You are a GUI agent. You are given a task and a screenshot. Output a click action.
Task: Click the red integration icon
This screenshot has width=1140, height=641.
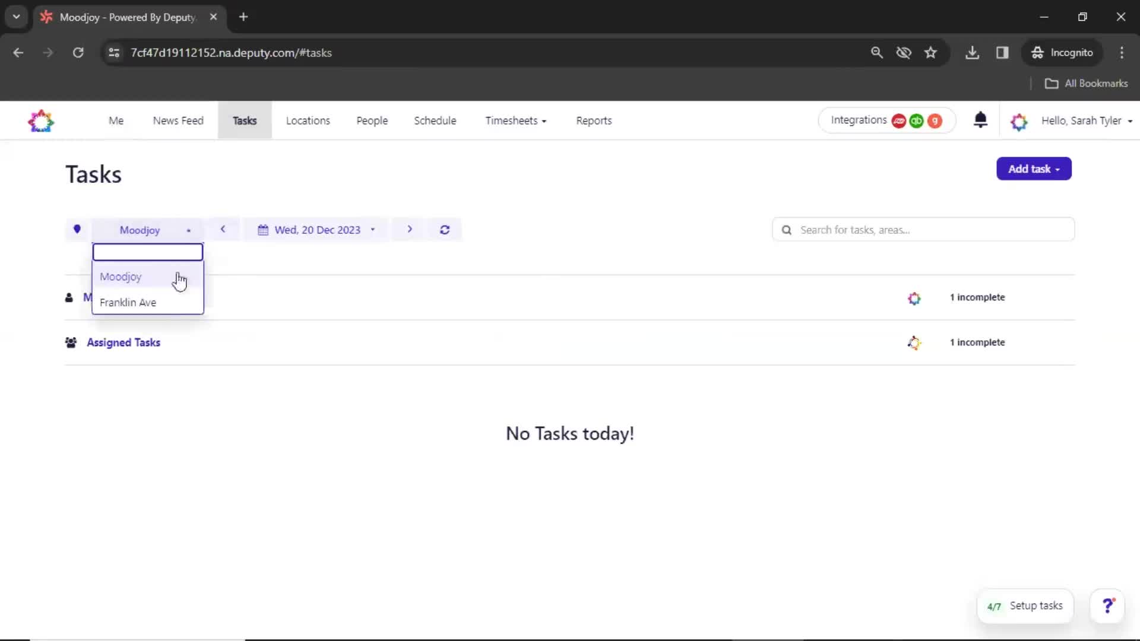pyautogui.click(x=899, y=121)
